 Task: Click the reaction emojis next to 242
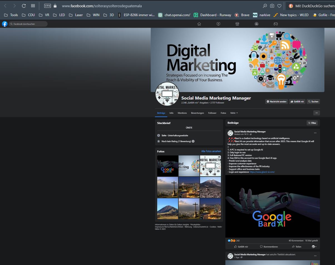231,241
